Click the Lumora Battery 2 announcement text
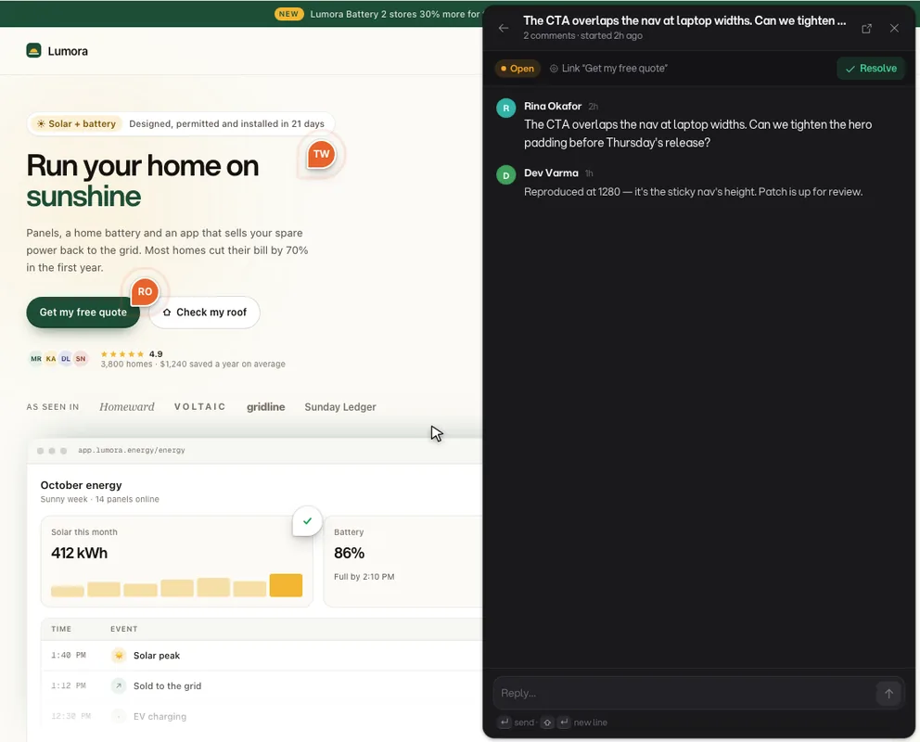 click(x=395, y=14)
